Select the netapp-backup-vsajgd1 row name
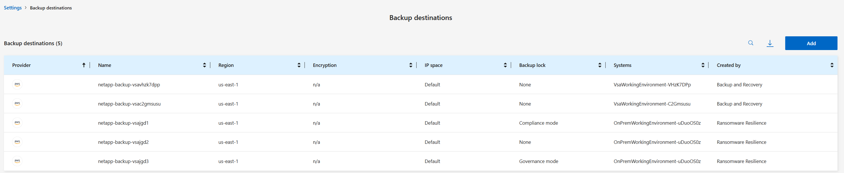The width and height of the screenshot is (844, 173). click(123, 123)
